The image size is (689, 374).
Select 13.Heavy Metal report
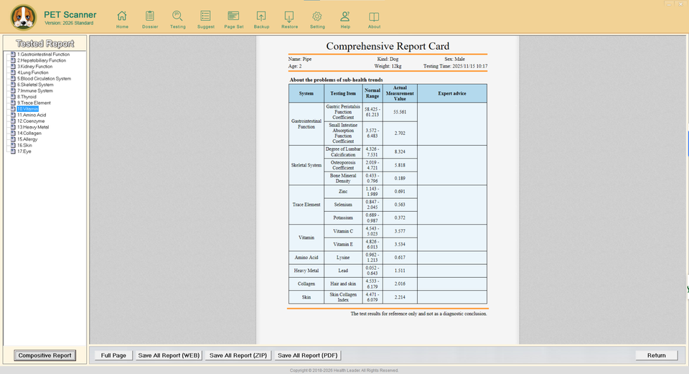(x=33, y=127)
